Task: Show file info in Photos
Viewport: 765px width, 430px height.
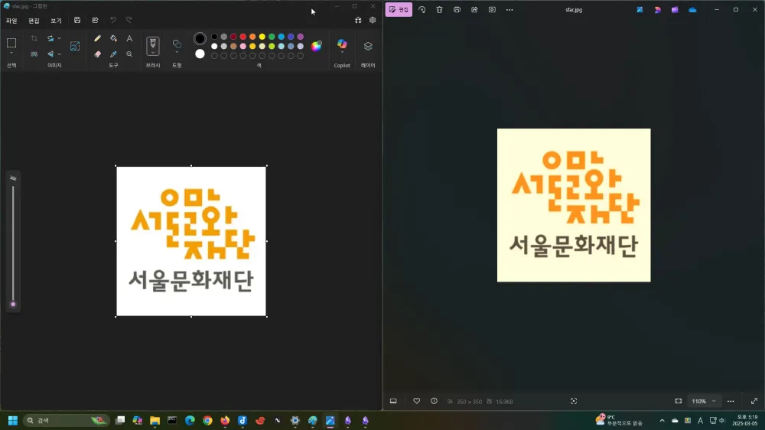Action: point(434,401)
